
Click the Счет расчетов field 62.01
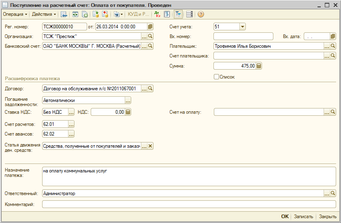pos(55,124)
